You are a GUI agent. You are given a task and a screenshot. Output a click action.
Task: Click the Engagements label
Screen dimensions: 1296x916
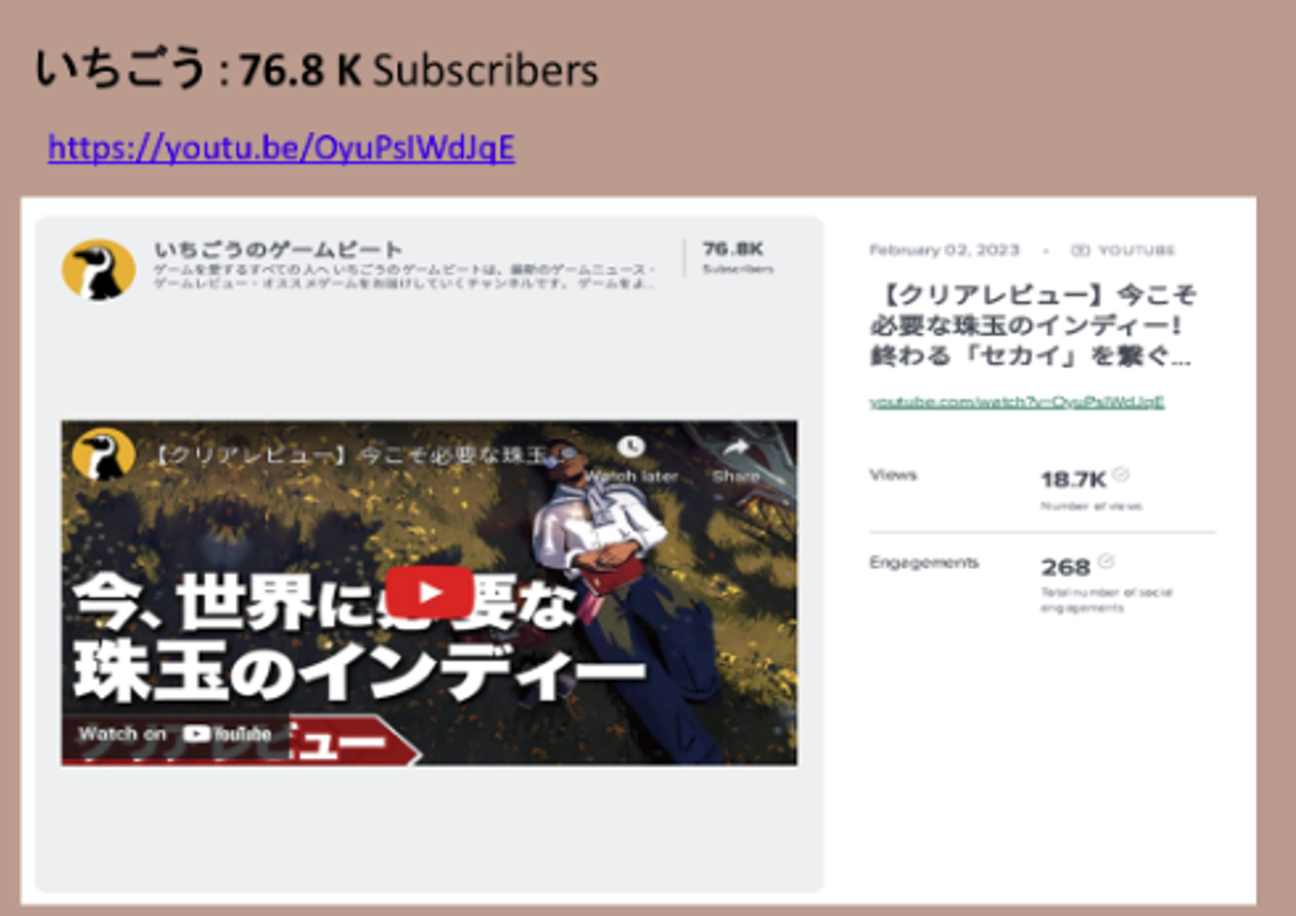point(924,562)
